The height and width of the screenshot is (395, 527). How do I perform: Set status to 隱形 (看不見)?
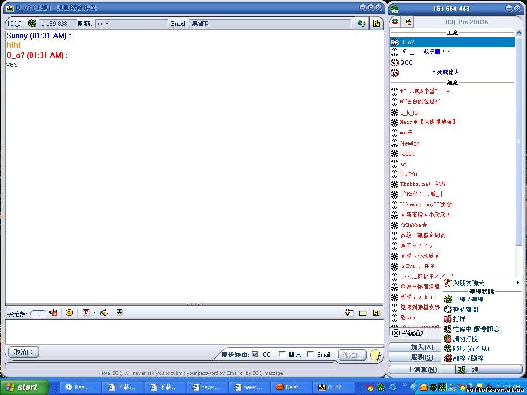(482, 348)
